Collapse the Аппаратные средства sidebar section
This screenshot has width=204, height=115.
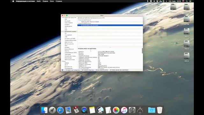click(62, 18)
